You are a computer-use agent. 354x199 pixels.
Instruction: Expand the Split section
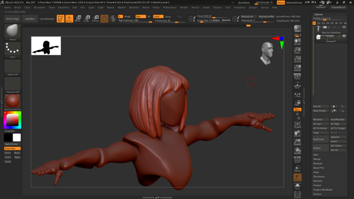click(x=316, y=155)
